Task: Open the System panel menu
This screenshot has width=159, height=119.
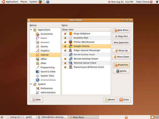Action: click(33, 2)
